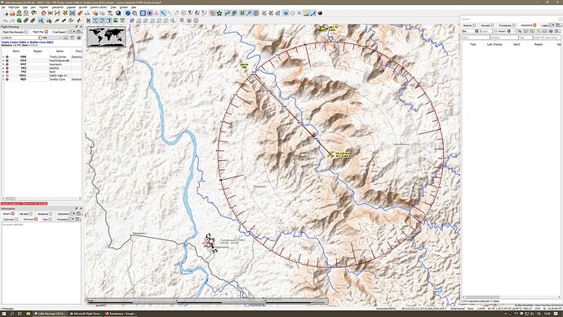
Task: Click the box on Overview tab
Action: click(x=16, y=219)
